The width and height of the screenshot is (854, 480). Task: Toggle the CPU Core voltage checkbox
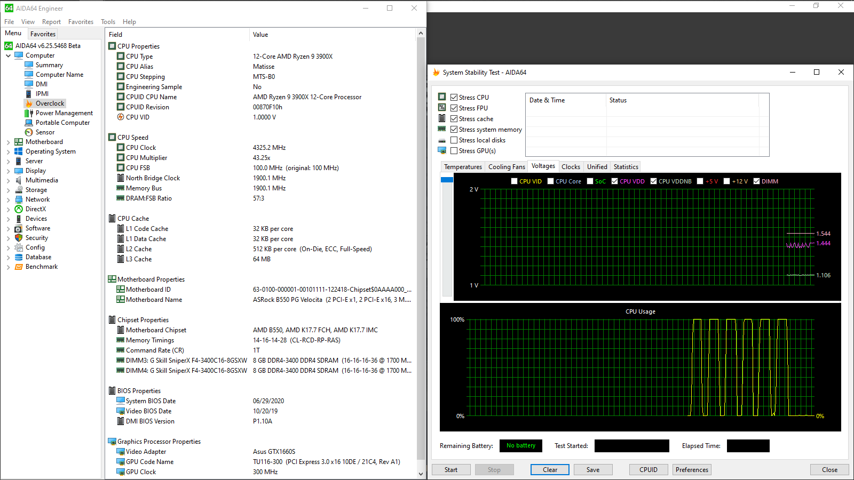tap(550, 181)
